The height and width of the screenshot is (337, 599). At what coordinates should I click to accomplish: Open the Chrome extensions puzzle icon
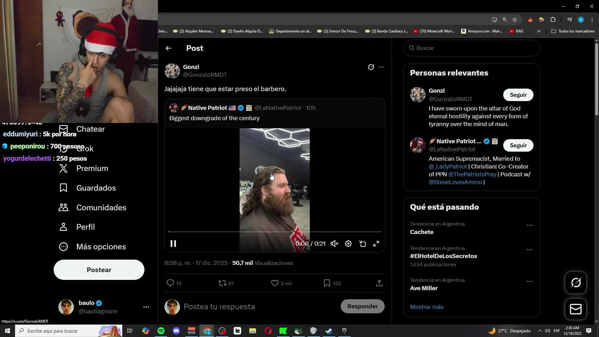pos(553,20)
